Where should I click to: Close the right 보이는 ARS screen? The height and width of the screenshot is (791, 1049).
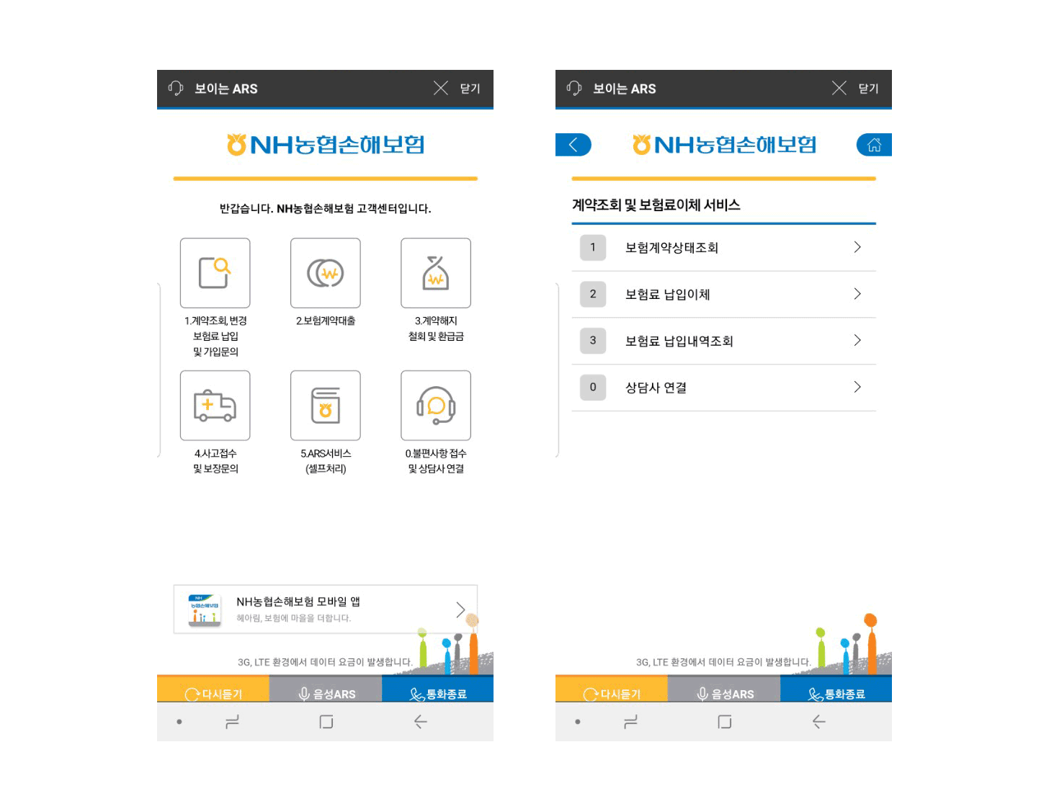click(855, 89)
